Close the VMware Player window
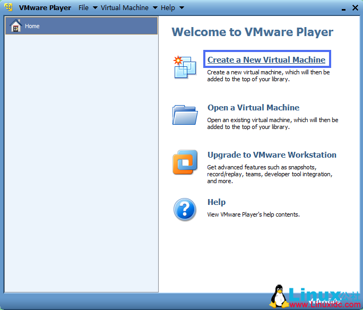Viewport: 363px width, 310px height. tap(355, 7)
